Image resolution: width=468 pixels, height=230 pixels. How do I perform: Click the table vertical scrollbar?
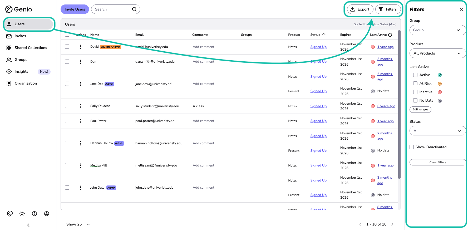[x=399, y=104]
